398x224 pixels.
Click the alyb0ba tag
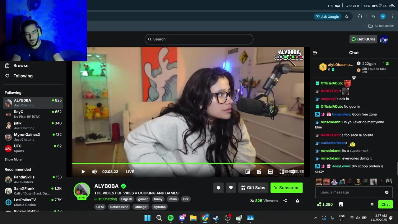tap(160, 207)
